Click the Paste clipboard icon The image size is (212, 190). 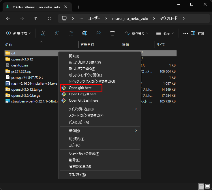point(71,33)
